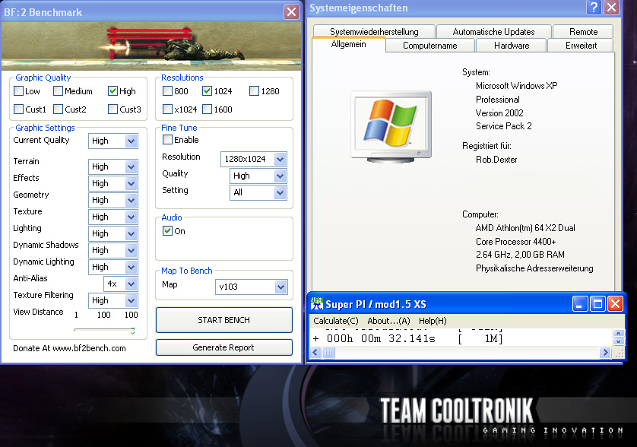637x447 pixels.
Task: Open the Calculate(C) menu in Super PI
Action: pos(335,321)
